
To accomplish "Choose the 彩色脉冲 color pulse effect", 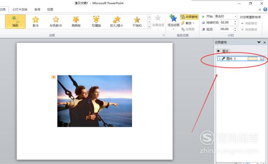I will pos(56,22).
